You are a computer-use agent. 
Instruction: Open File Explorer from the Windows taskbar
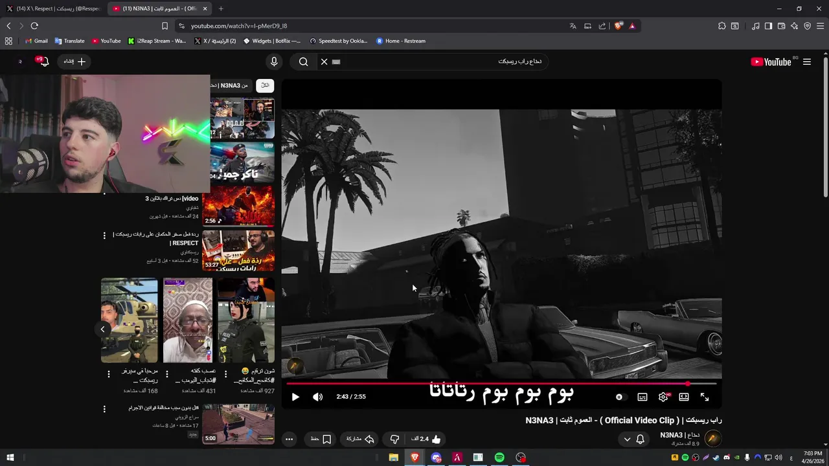pos(393,458)
